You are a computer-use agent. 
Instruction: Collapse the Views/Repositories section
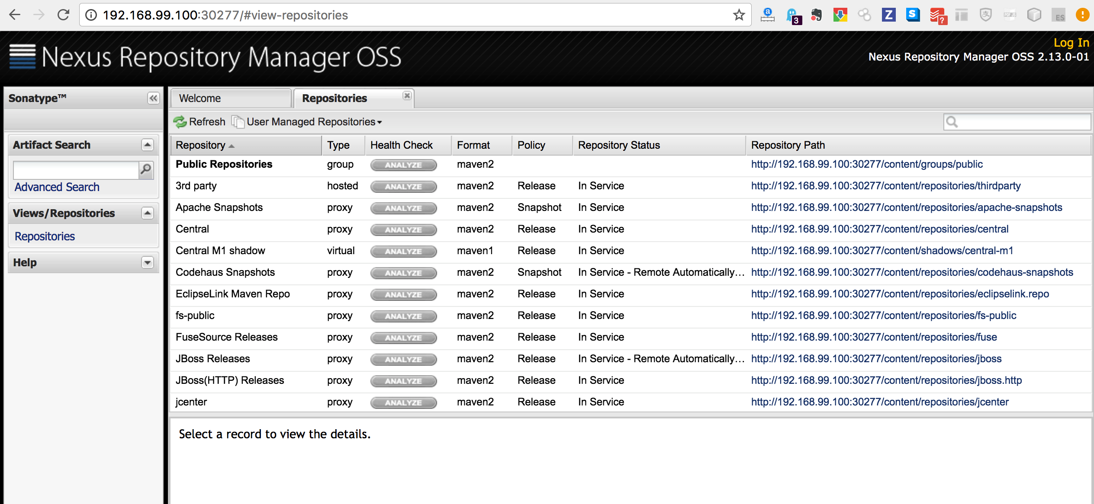point(148,213)
